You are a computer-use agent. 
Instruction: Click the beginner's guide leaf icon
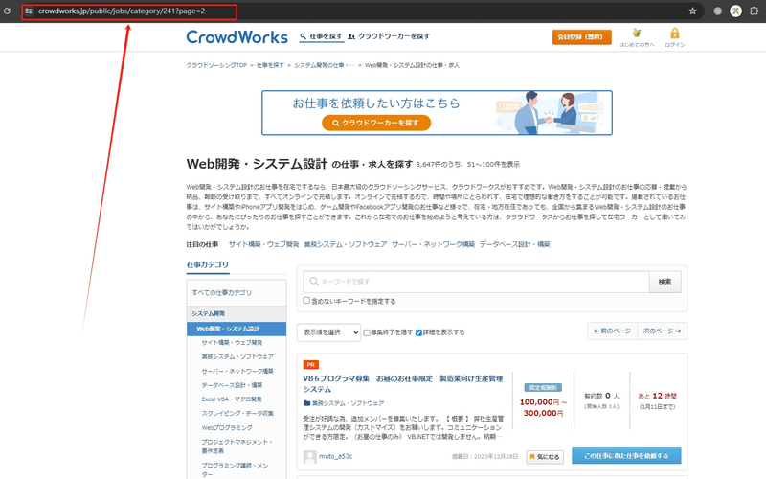point(637,33)
